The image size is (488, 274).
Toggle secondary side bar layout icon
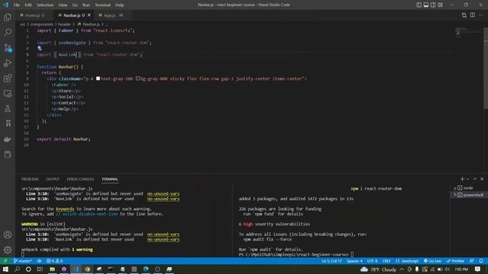point(433,5)
